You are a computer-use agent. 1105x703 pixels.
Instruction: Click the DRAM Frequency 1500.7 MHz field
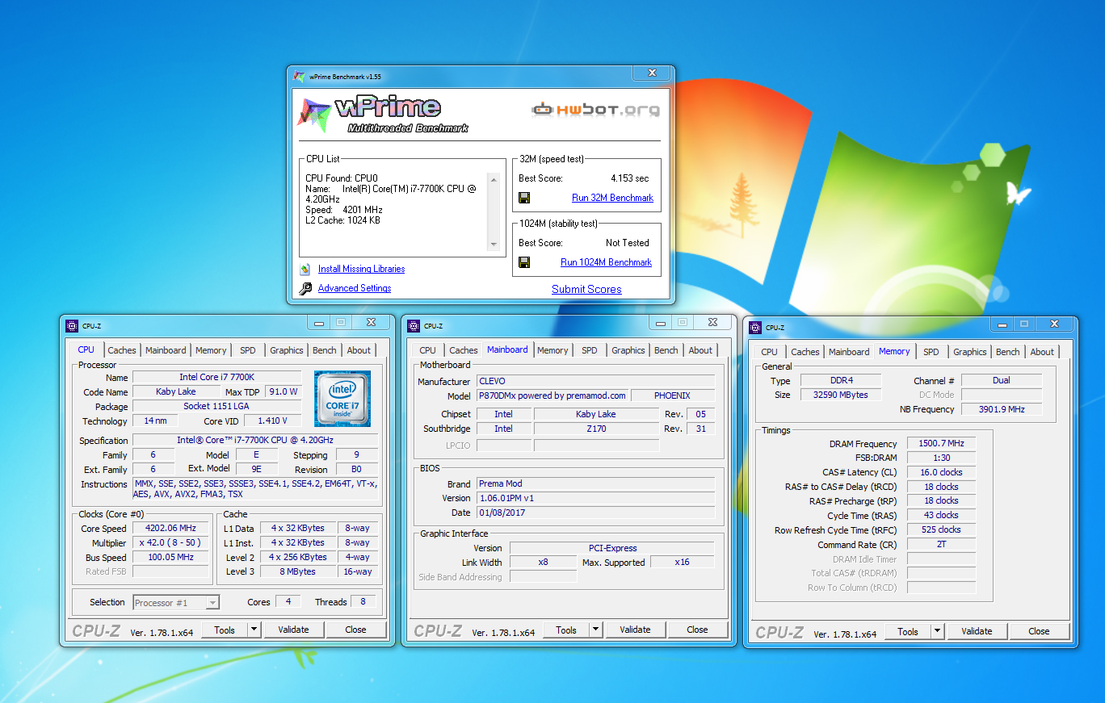pos(941,444)
